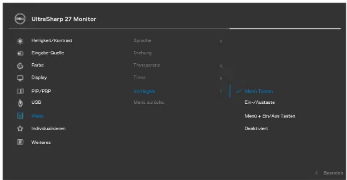Expand the Sprache chevron arrow
The image size is (347, 180).
click(220, 41)
